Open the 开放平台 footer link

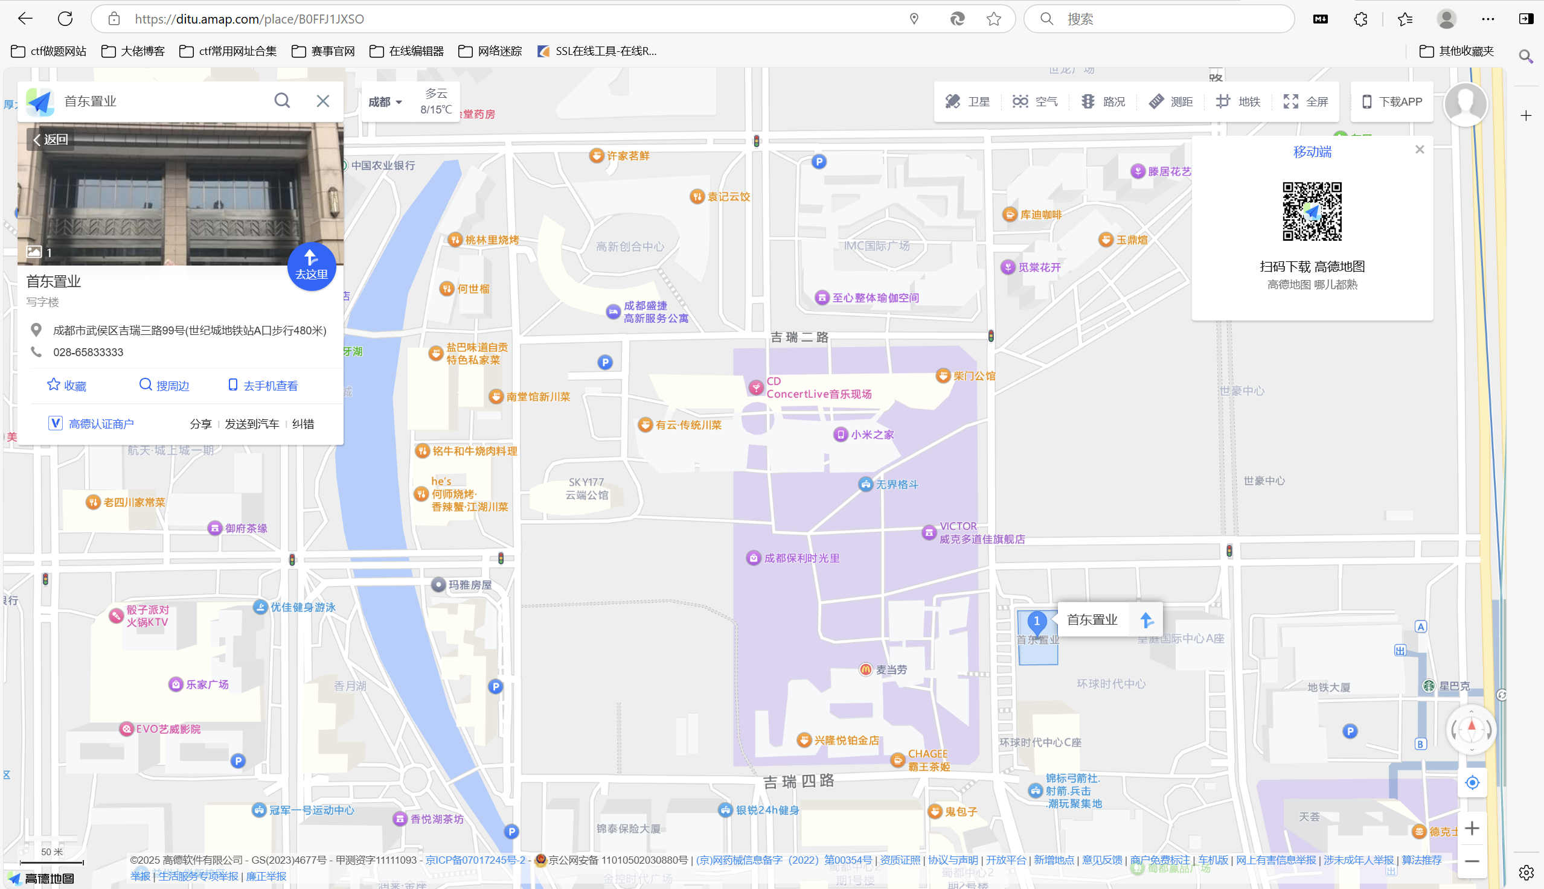coord(1006,859)
